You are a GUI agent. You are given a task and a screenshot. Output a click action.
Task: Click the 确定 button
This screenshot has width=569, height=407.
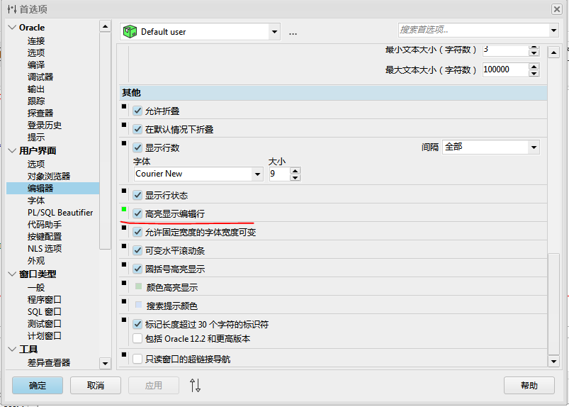click(x=38, y=385)
